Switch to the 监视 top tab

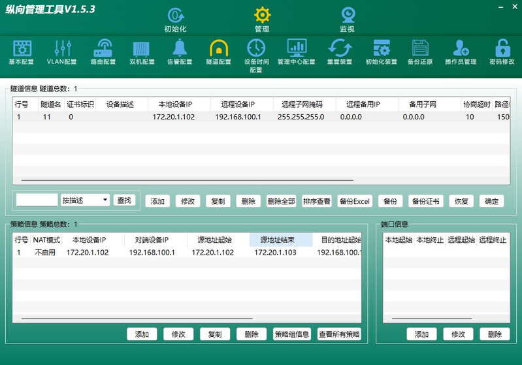point(347,20)
